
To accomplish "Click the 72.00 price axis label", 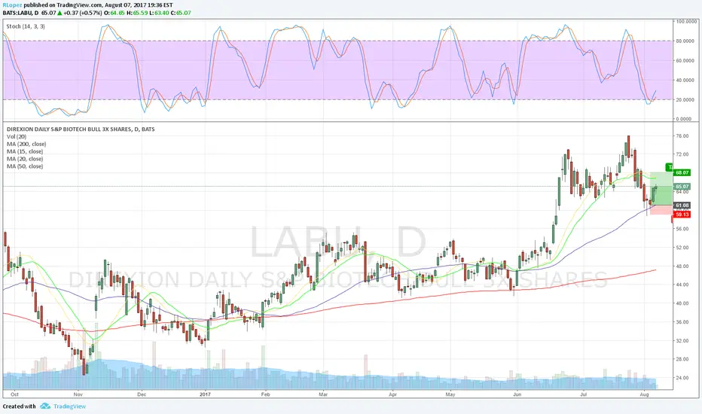I will tap(682, 154).
